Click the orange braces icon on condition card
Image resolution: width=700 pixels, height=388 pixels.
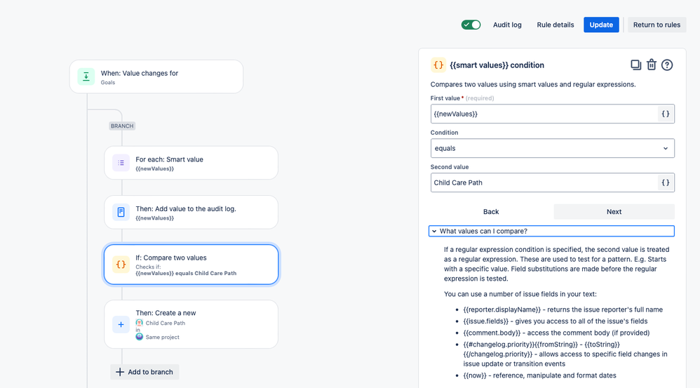click(121, 265)
